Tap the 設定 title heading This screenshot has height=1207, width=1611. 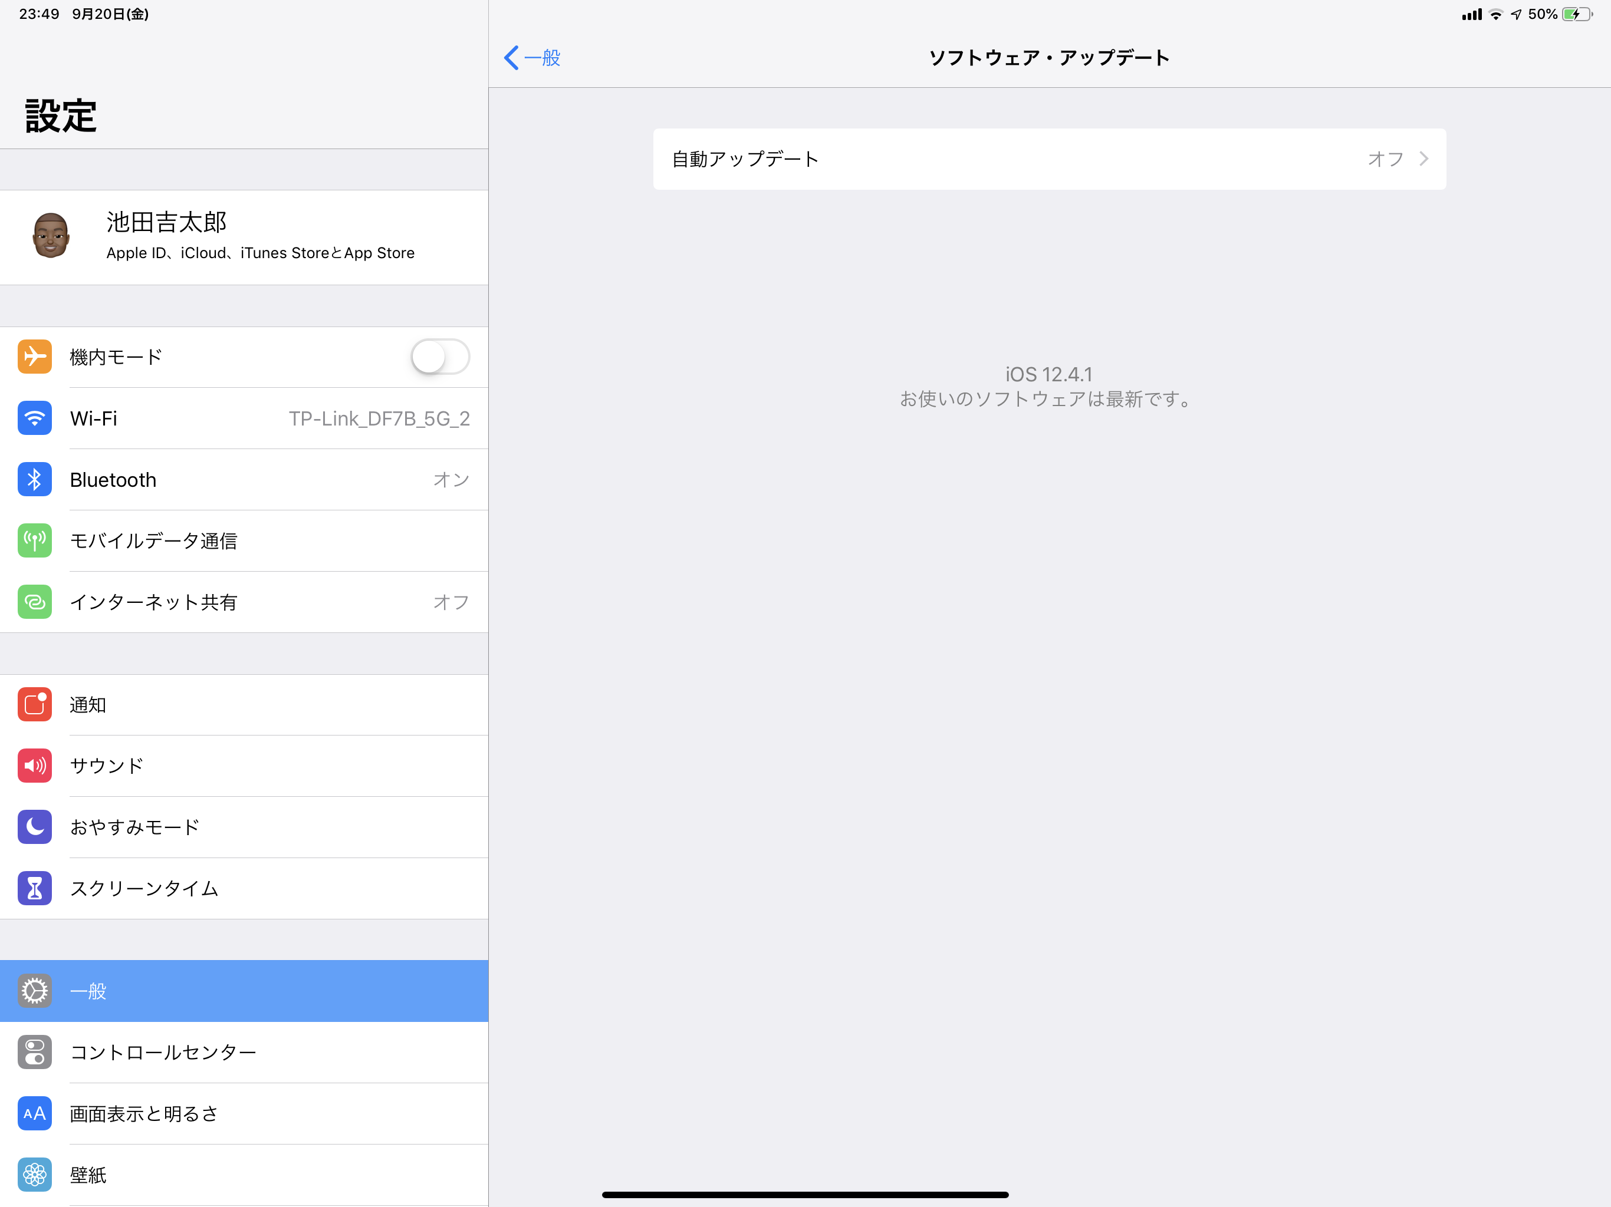pyautogui.click(x=61, y=116)
